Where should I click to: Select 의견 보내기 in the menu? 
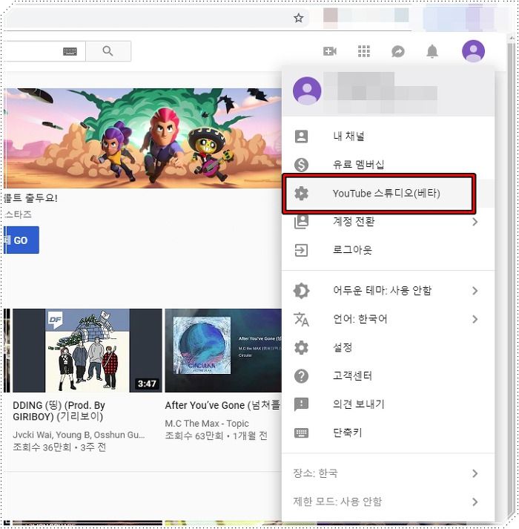coord(388,404)
